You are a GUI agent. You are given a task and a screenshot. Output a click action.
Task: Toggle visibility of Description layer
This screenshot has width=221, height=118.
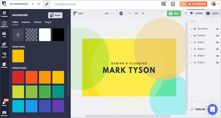coord(217,29)
